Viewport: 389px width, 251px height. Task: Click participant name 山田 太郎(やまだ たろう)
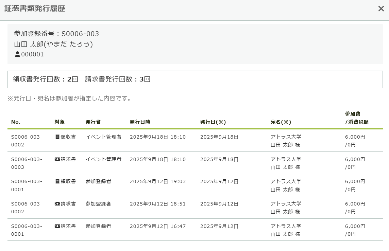(53, 44)
